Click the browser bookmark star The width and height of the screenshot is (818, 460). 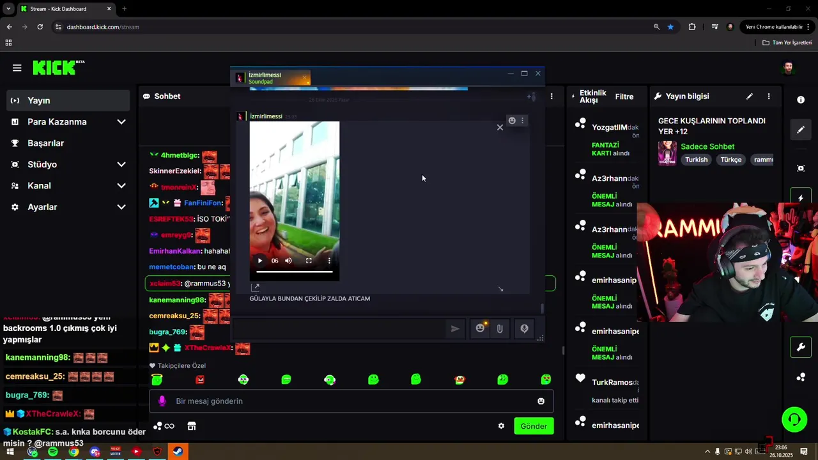[x=670, y=27]
